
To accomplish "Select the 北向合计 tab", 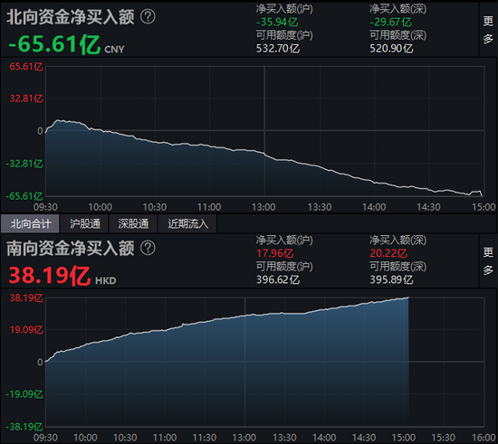I will (30, 223).
